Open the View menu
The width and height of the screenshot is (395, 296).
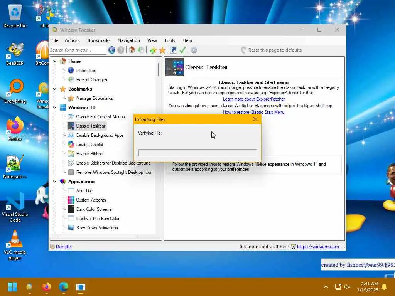click(x=152, y=40)
